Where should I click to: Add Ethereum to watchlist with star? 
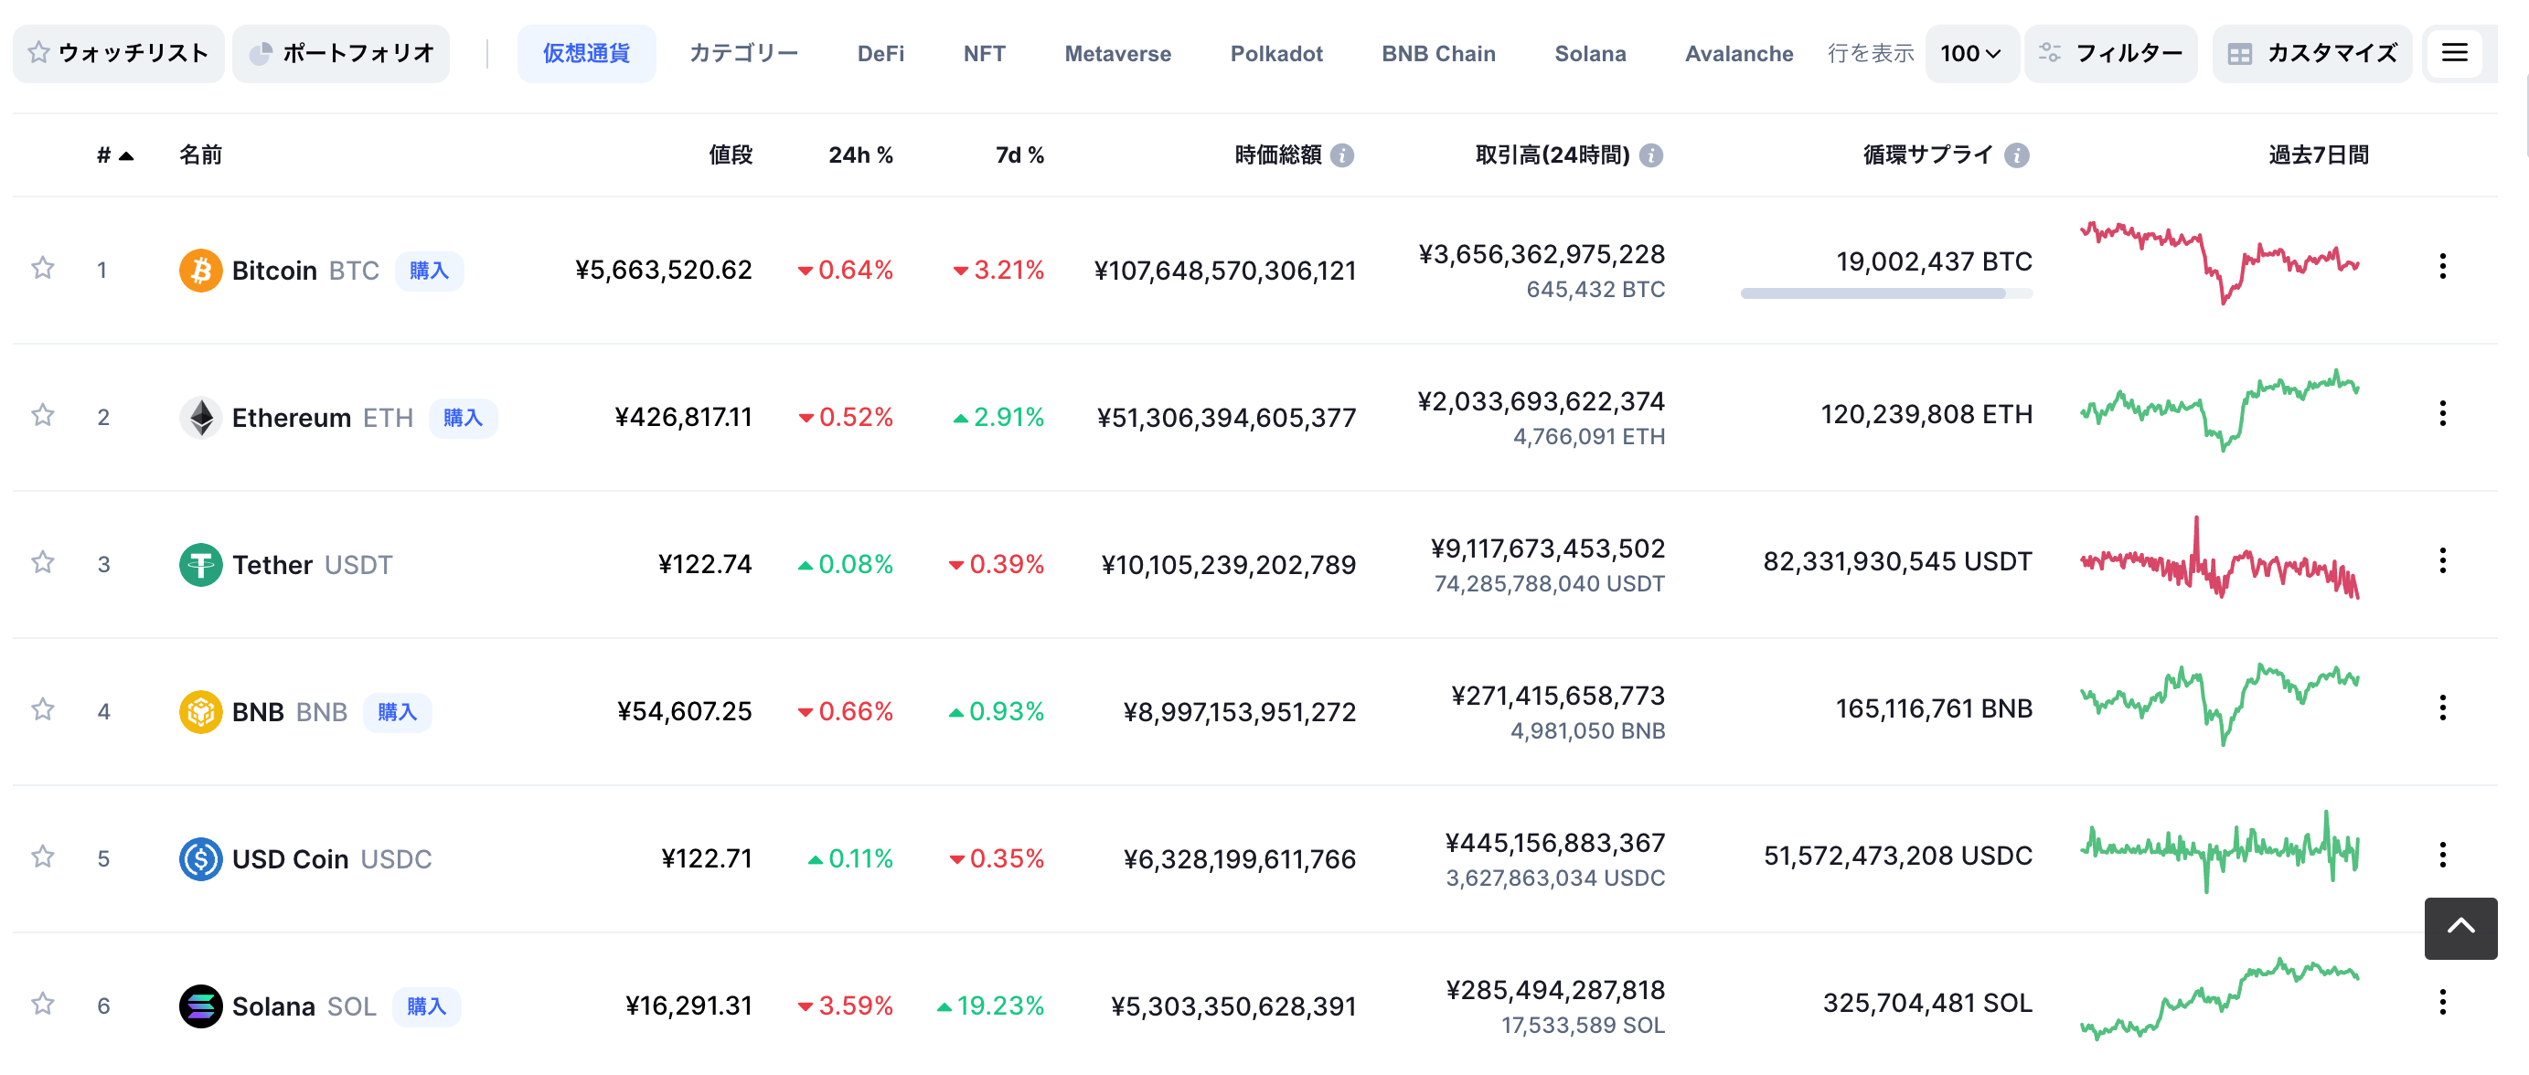(42, 415)
